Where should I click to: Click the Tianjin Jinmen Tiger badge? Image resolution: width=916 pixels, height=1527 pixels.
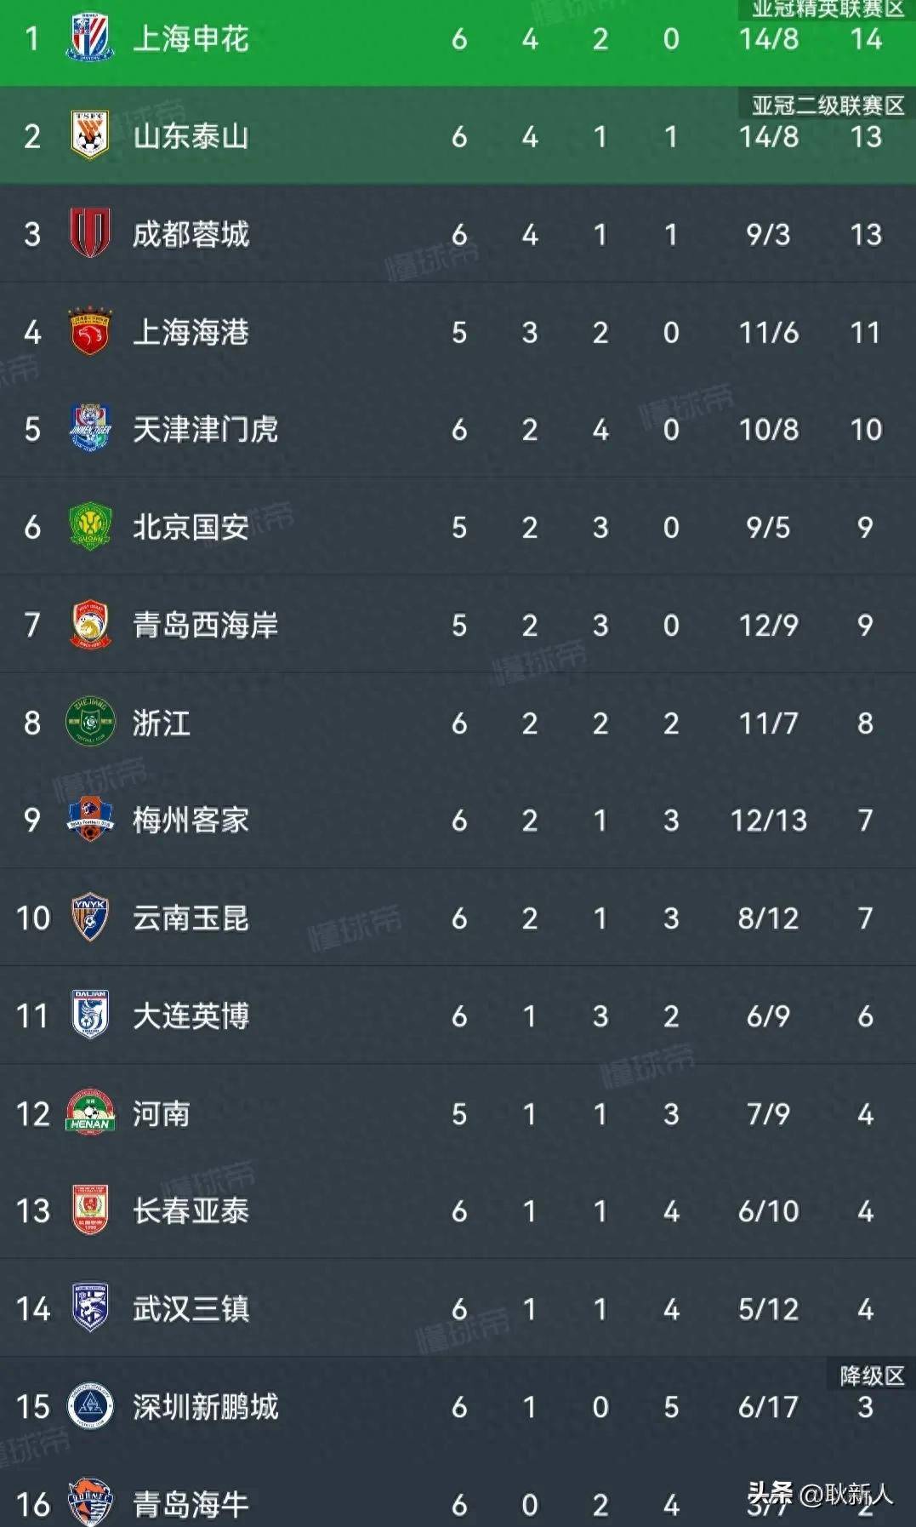point(90,428)
